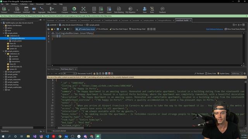Click the lock icon in results toolbar

(x=95, y=74)
